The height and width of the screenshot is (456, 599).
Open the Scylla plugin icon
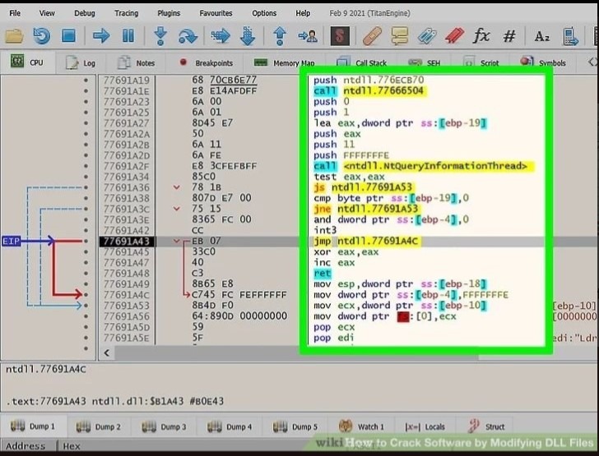340,36
